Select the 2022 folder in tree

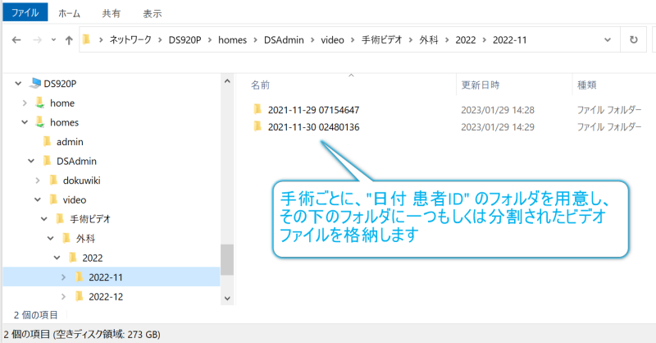[x=93, y=258]
